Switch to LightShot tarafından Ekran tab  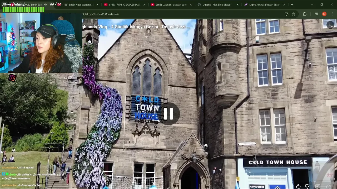point(264,4)
